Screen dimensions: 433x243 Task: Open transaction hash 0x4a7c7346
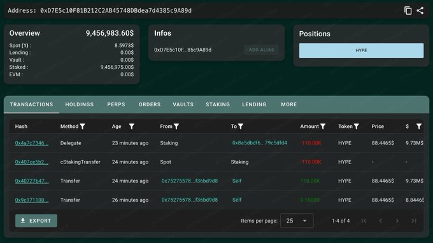(x=31, y=143)
